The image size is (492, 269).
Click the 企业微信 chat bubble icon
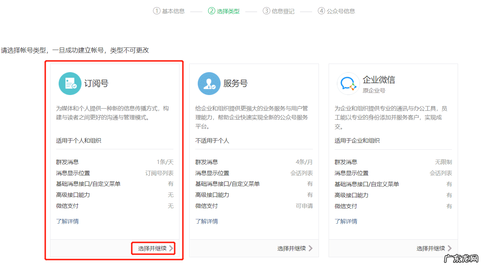[348, 83]
